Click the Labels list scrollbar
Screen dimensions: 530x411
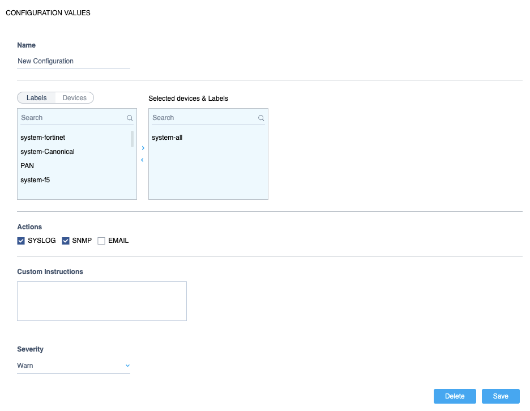[x=132, y=139]
